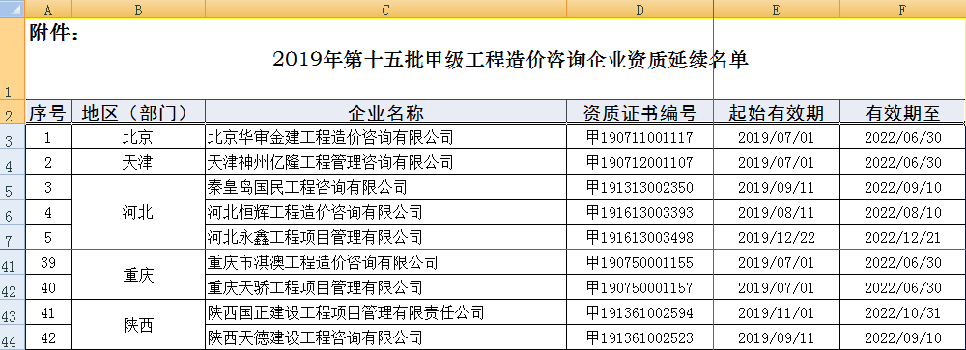This screenshot has height=350, width=966.
Task: Select certificate number 甲191313002350
Action: 640,187
